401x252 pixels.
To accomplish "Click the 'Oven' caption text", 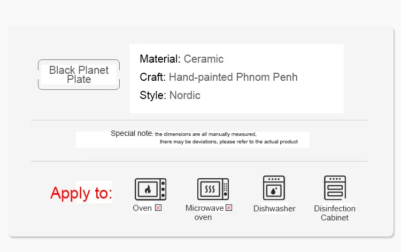I will click(142, 208).
